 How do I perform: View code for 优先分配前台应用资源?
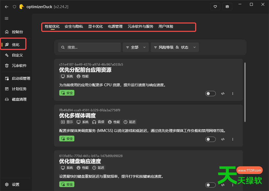[223, 94]
